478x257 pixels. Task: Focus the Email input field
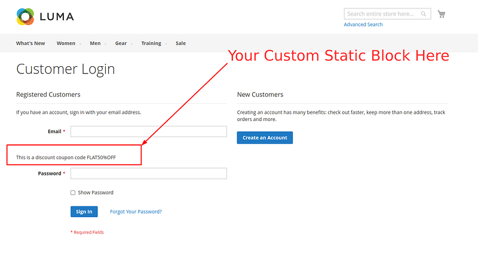click(149, 131)
